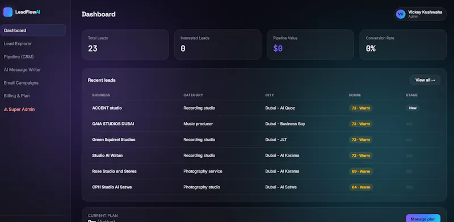Click the 64 · Warm score badge

[361, 187]
